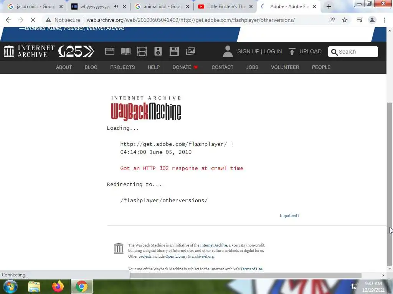Open the archive-it.org link
Viewport: 393px width, 294px height.
click(203, 256)
